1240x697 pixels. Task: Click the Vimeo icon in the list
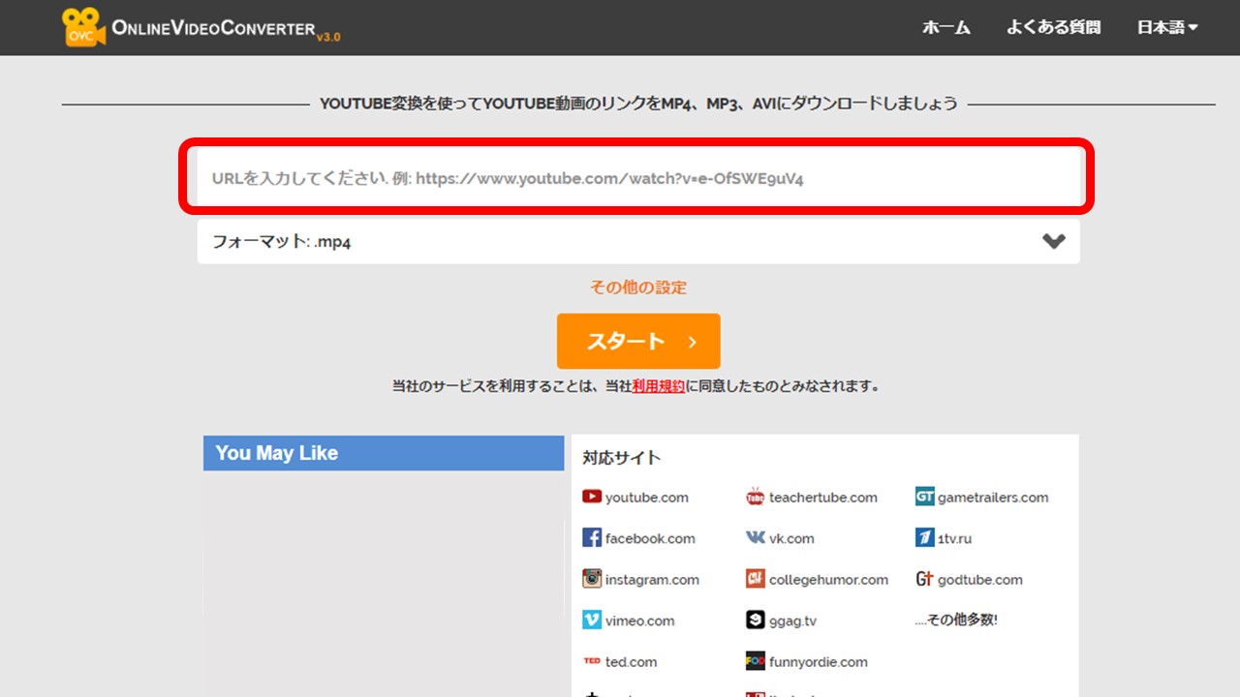click(592, 621)
